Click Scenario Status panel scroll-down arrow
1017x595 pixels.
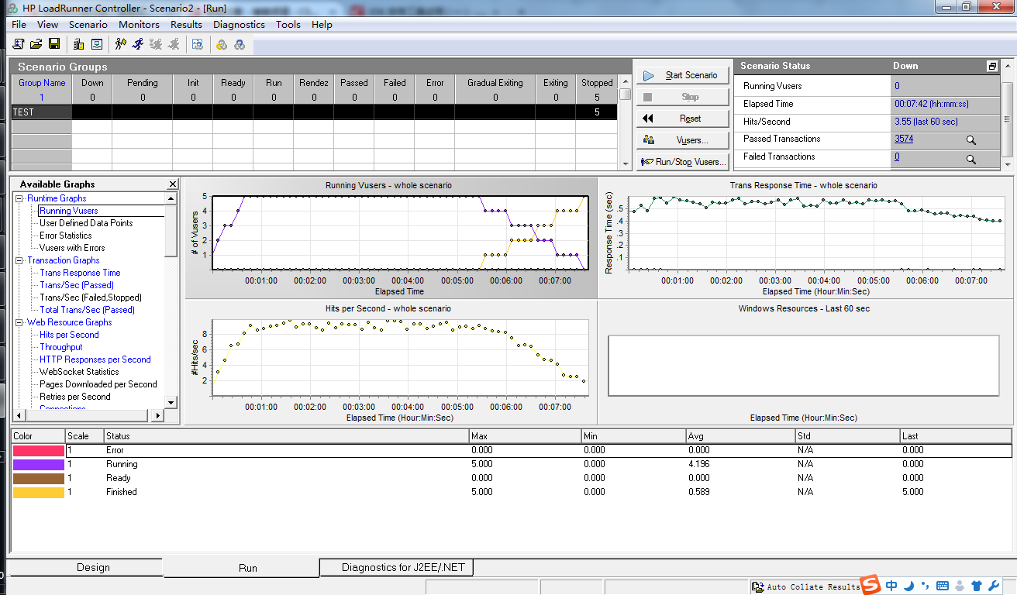1008,164
